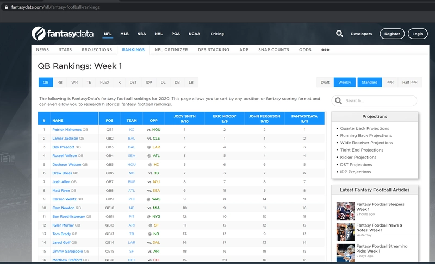
Task: Open Patrick Mahomes player page
Action: pos(67,130)
